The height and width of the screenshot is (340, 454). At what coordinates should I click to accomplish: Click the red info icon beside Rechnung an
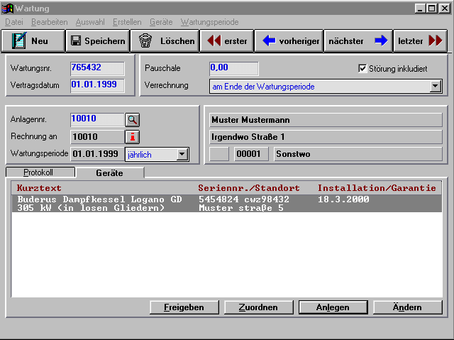click(x=133, y=137)
